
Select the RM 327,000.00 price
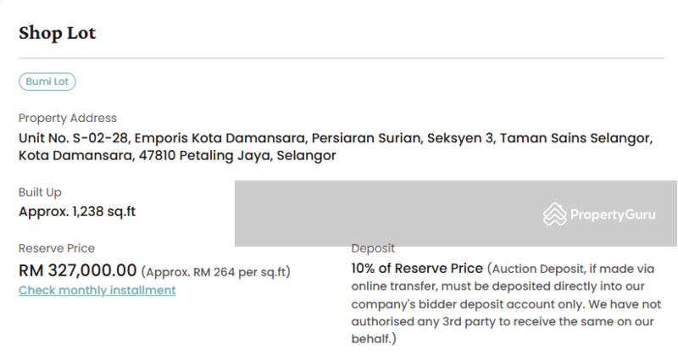[77, 270]
